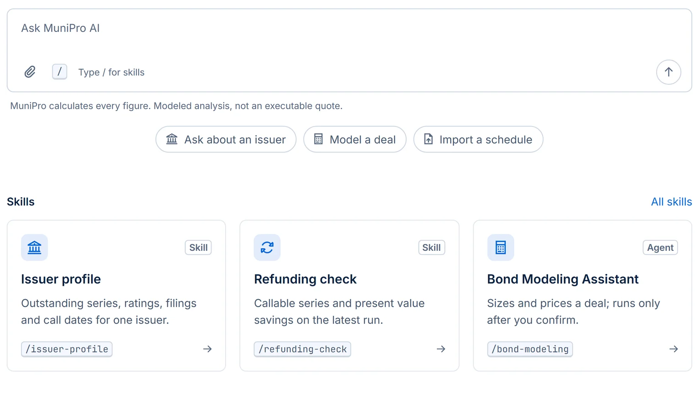This screenshot has width=699, height=411.
Task: Click the "Type / for skills" hint text
Action: click(111, 72)
